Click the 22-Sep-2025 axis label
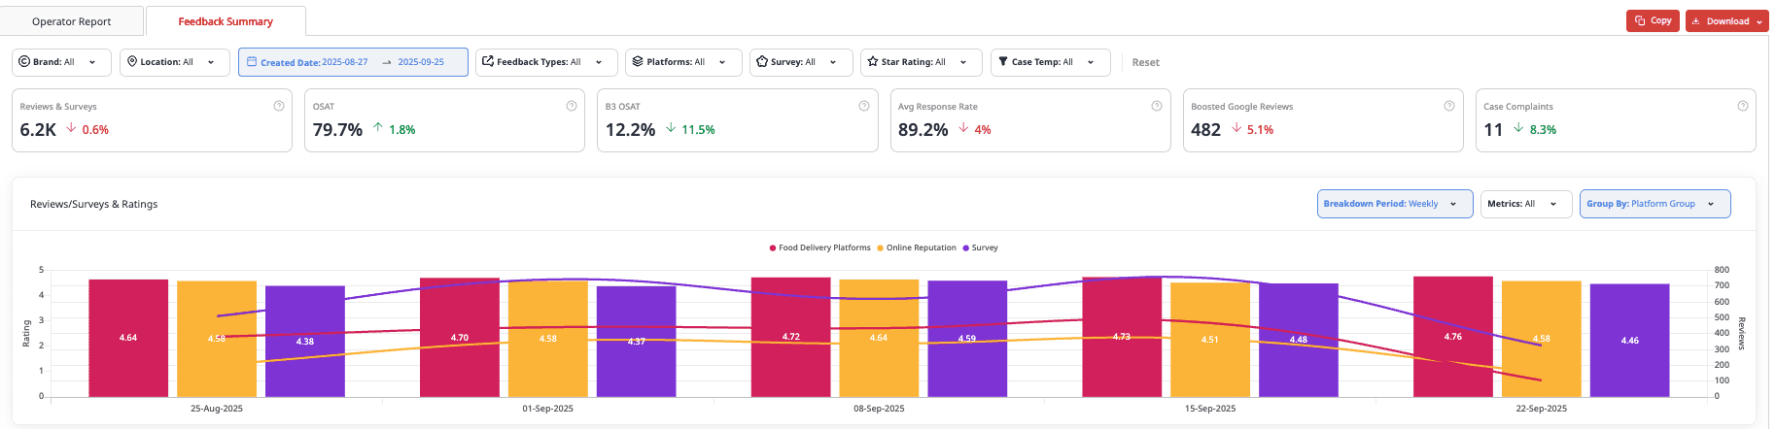The image size is (1776, 429). tap(1542, 409)
